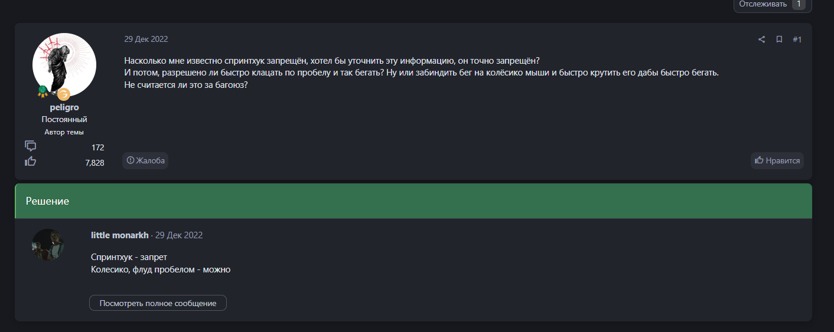
Task: Click the green medal badge on peligro's avatar
Action: point(43,90)
